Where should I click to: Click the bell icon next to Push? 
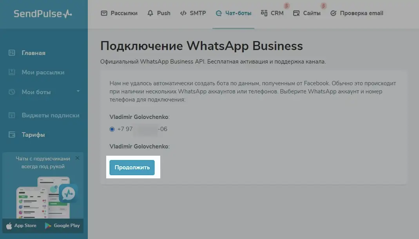point(150,13)
